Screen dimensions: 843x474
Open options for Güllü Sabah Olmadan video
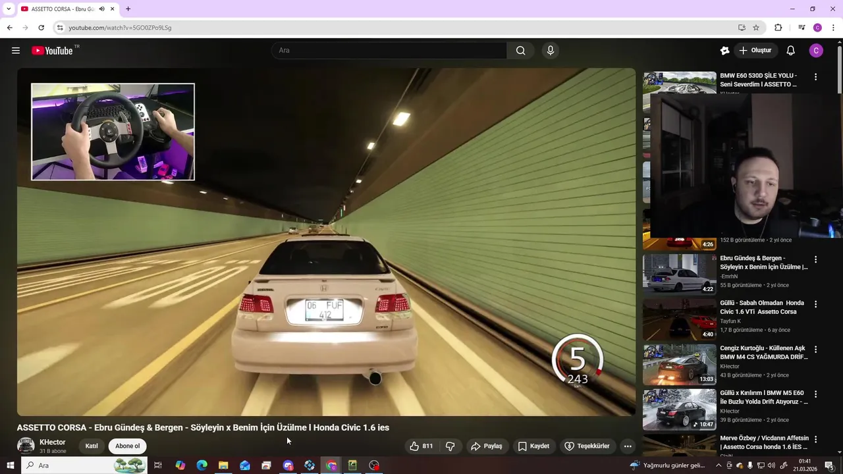(815, 304)
